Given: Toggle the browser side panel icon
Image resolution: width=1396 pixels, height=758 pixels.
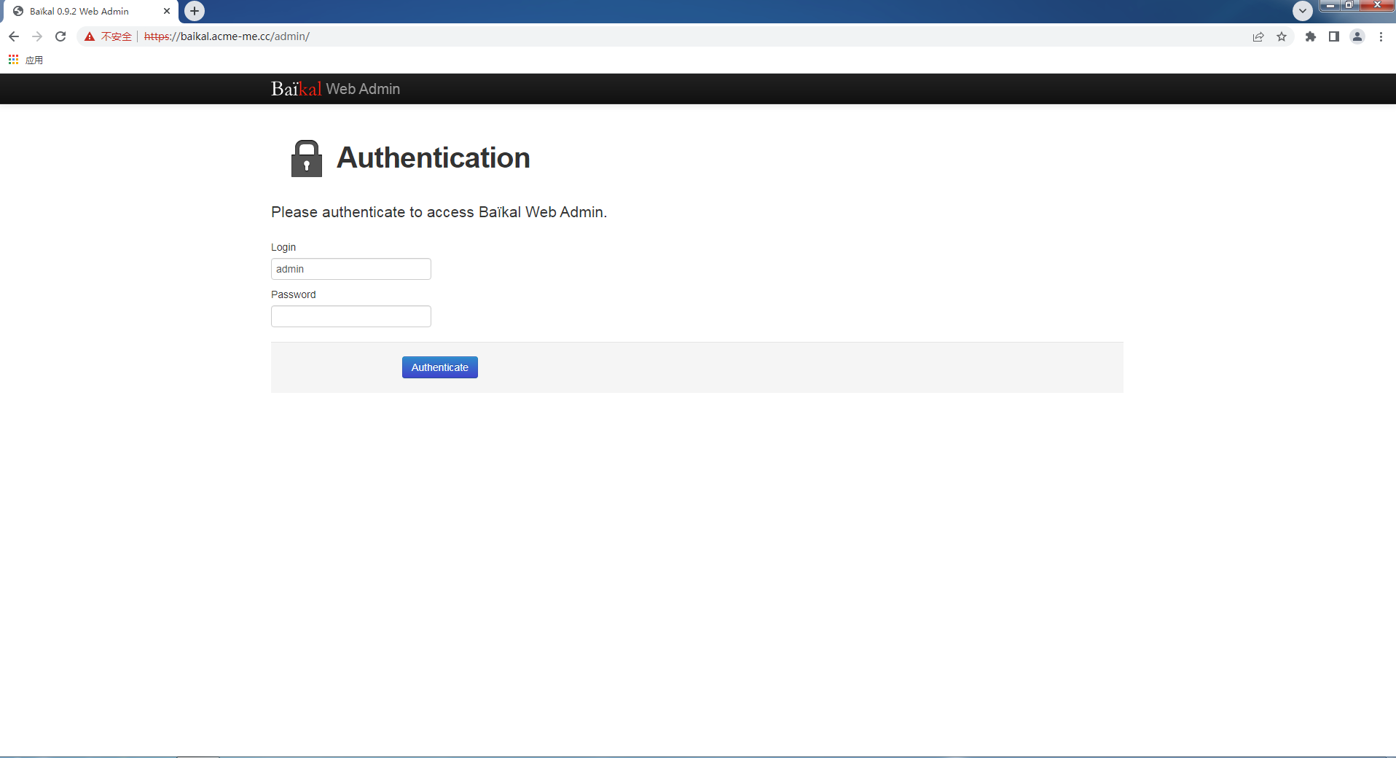Looking at the screenshot, I should [x=1334, y=36].
